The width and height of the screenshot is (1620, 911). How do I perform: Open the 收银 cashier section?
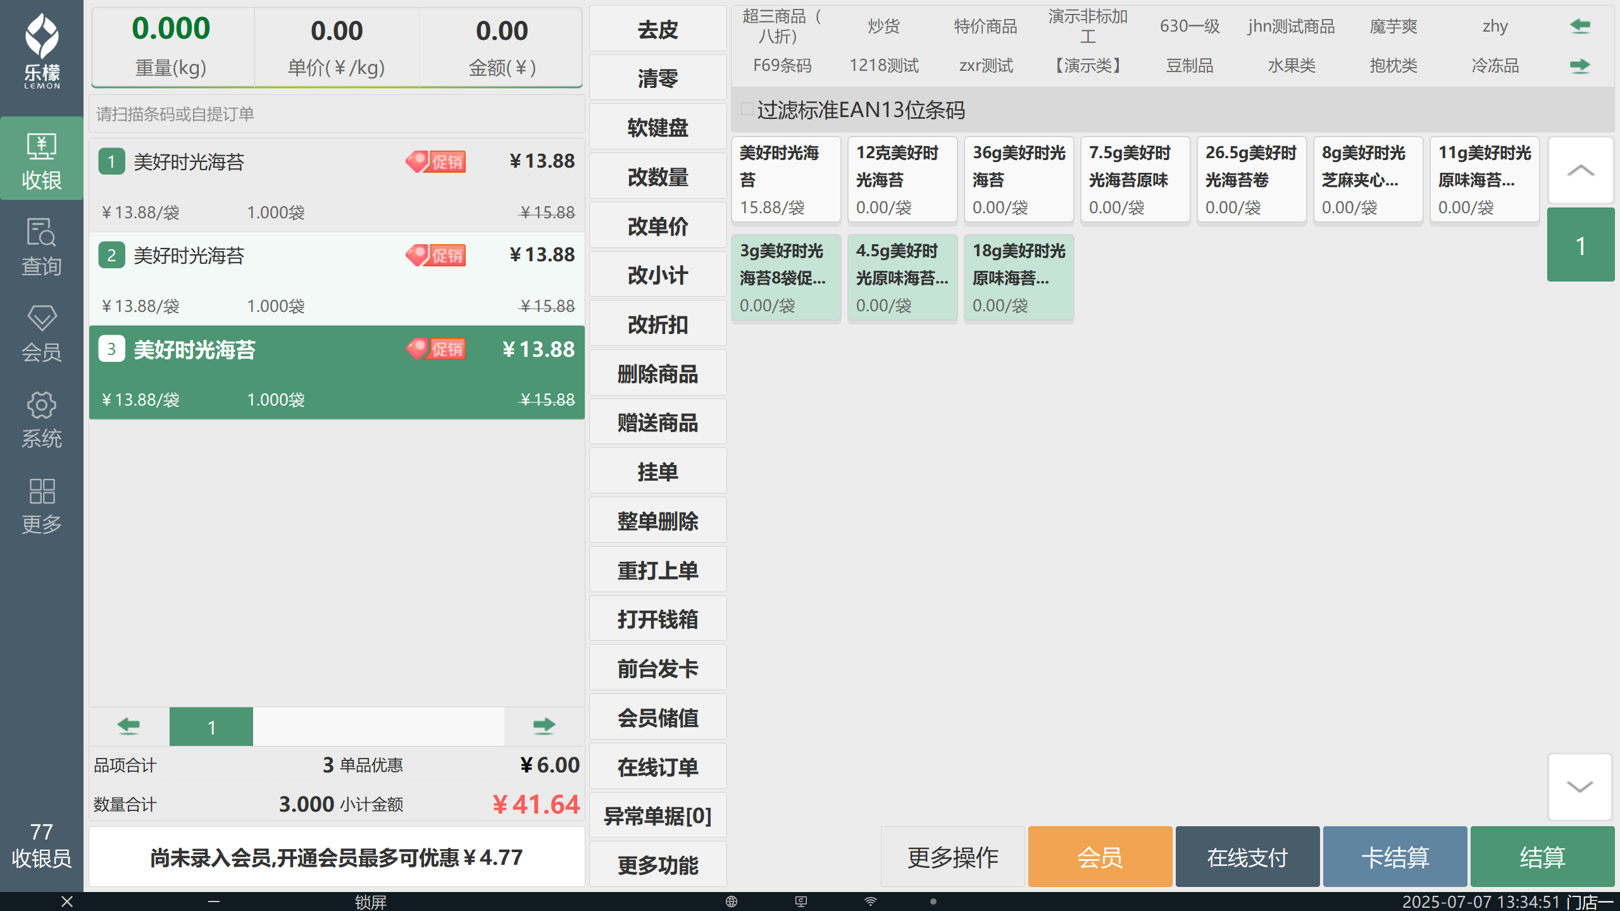coord(42,159)
